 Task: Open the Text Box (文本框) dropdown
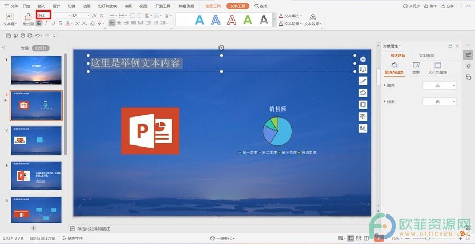(10, 24)
